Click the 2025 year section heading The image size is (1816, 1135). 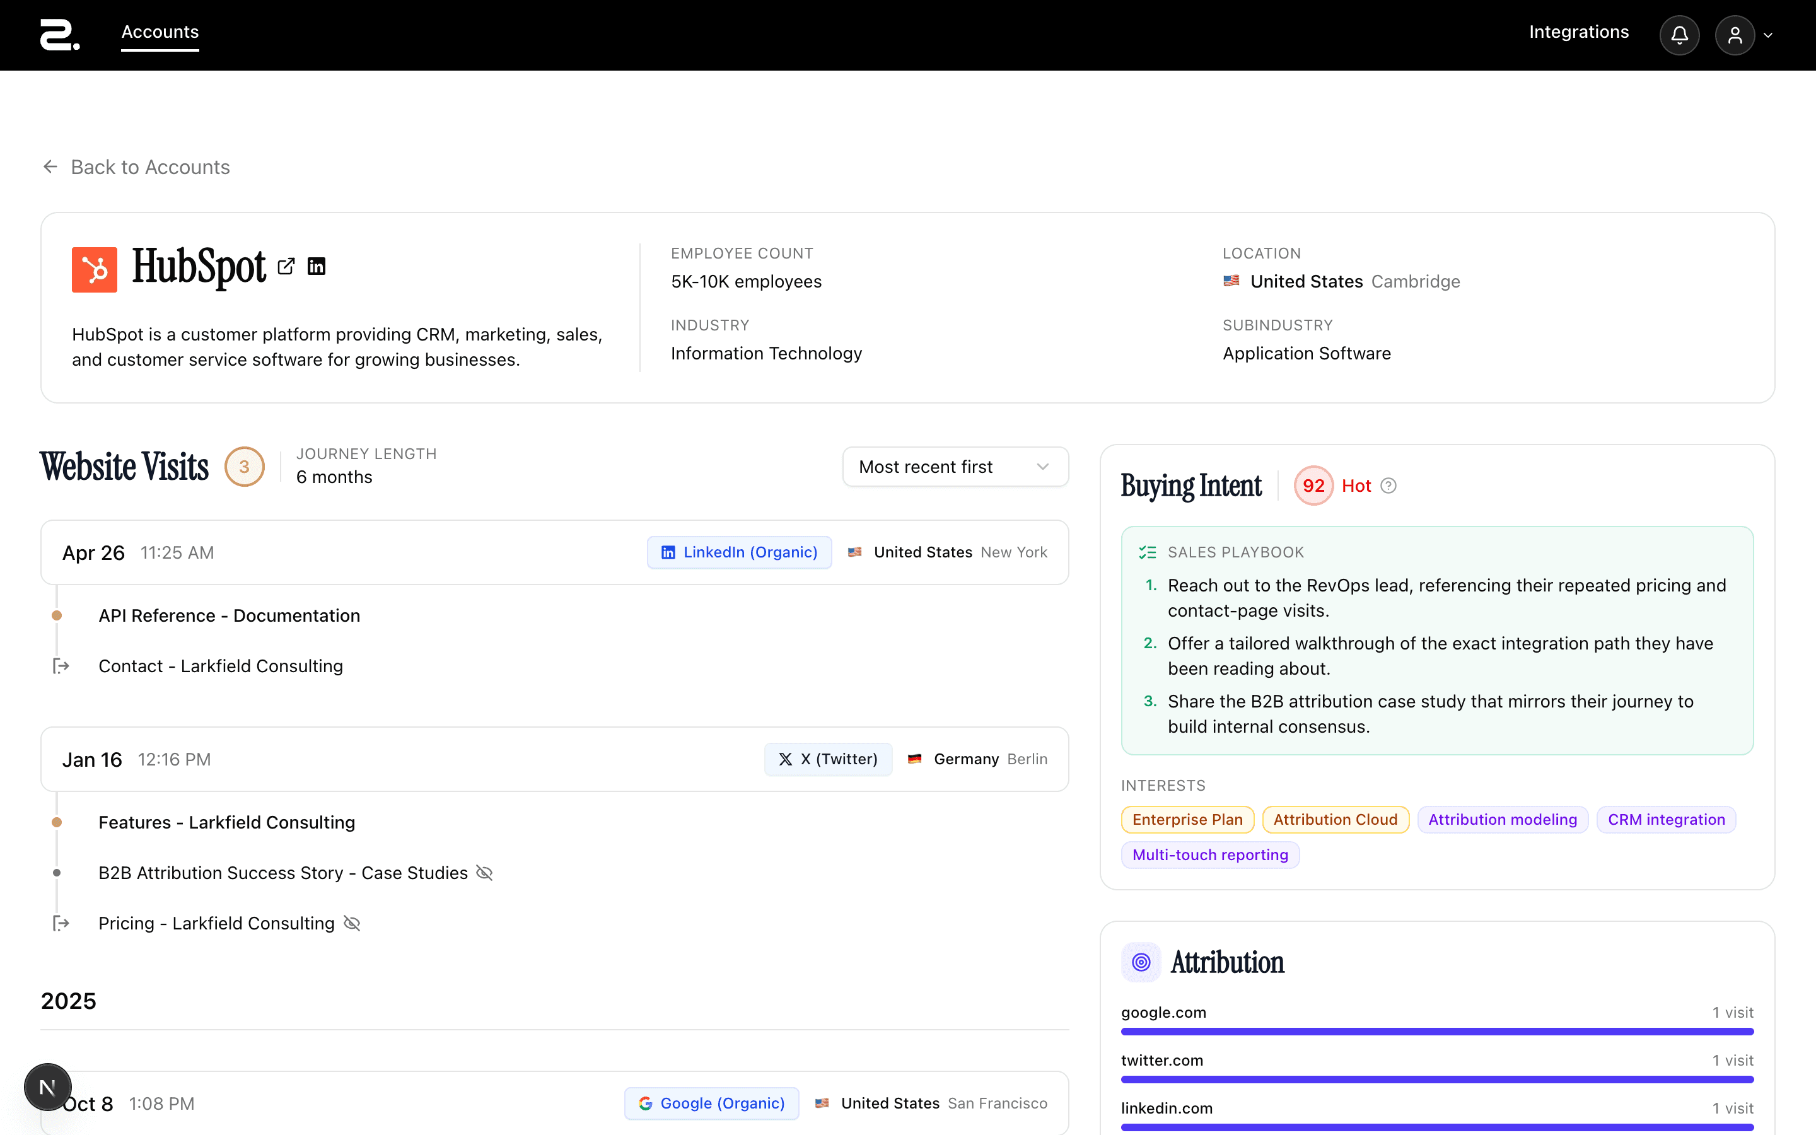68,1001
